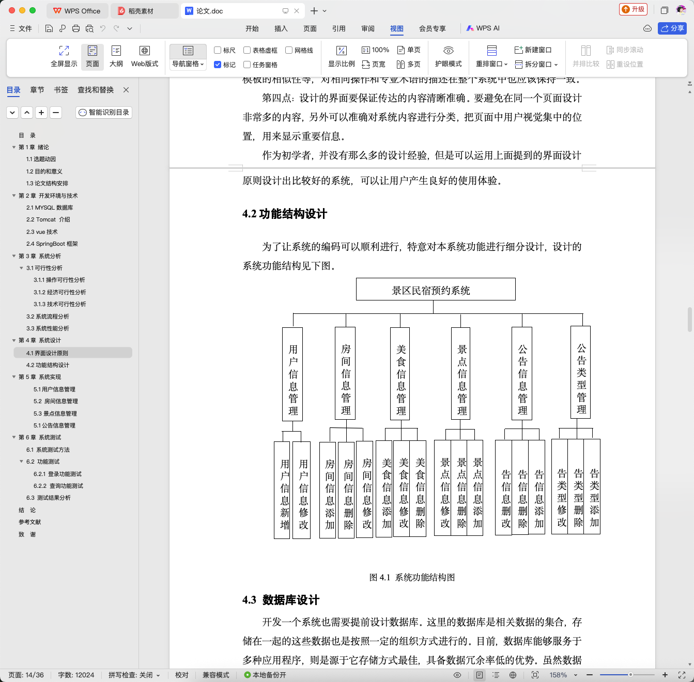This screenshot has width=694, height=682.
Task: Enter full screen from status bar icon
Action: coord(682,675)
